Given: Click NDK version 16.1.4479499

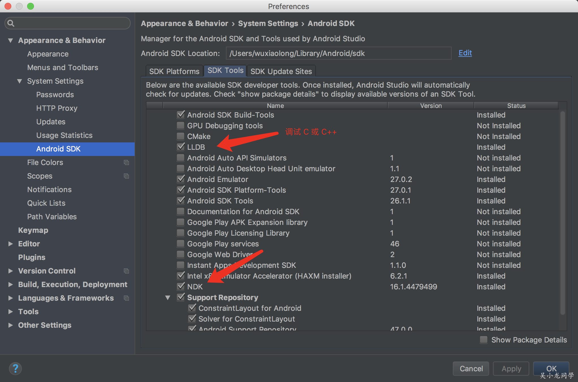Looking at the screenshot, I should [413, 287].
